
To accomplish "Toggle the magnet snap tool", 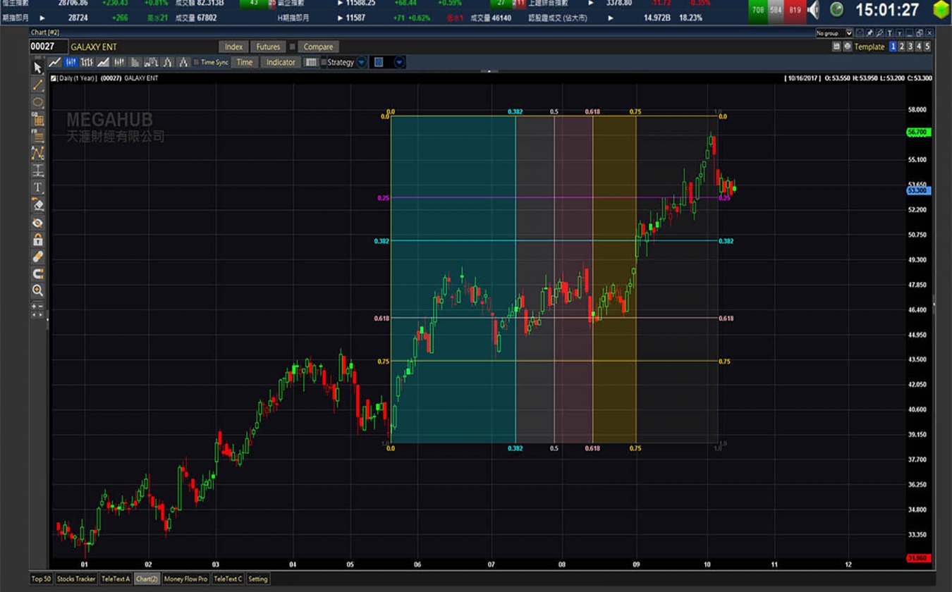I will point(37,273).
